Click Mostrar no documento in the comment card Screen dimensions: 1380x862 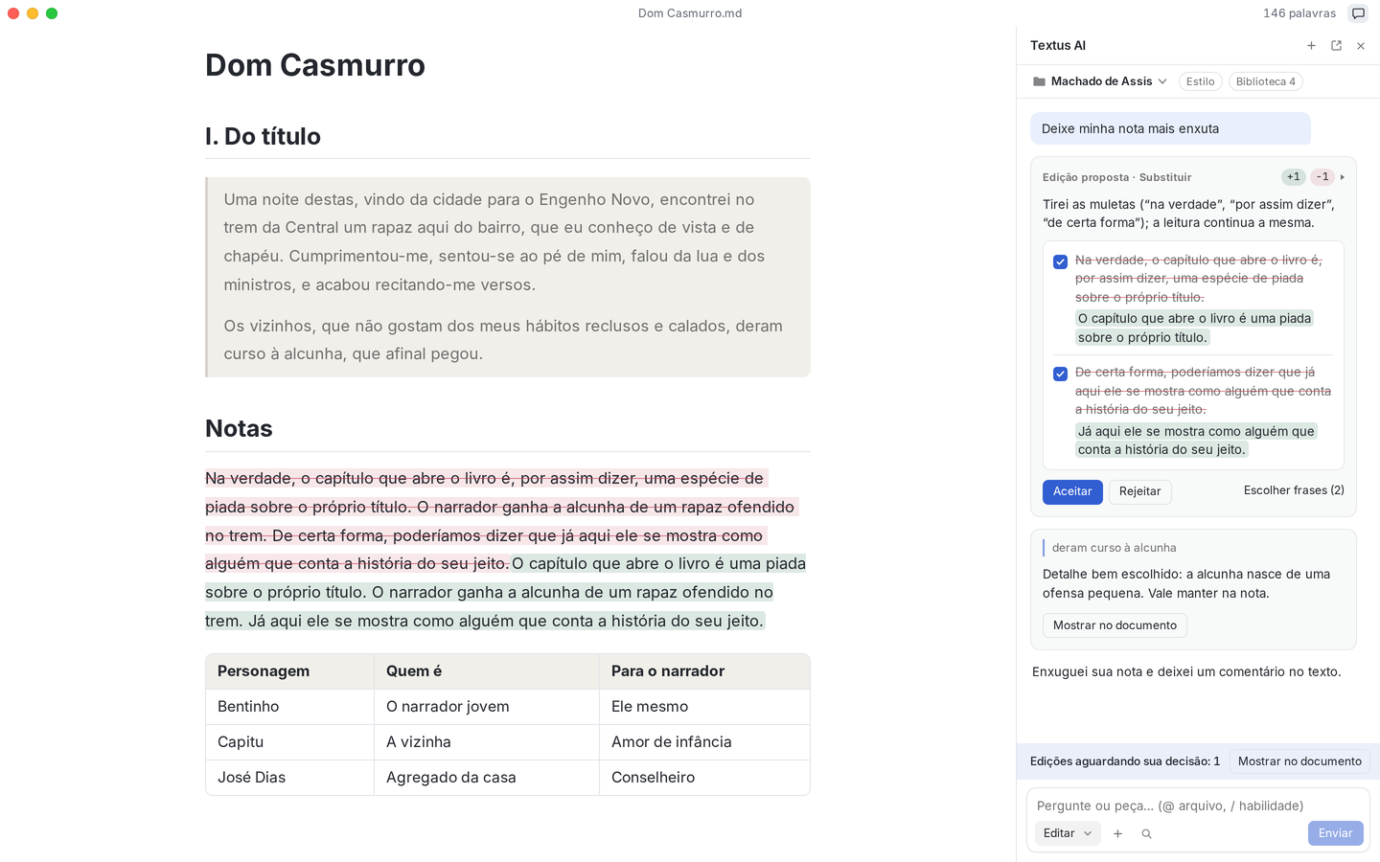(x=1115, y=625)
